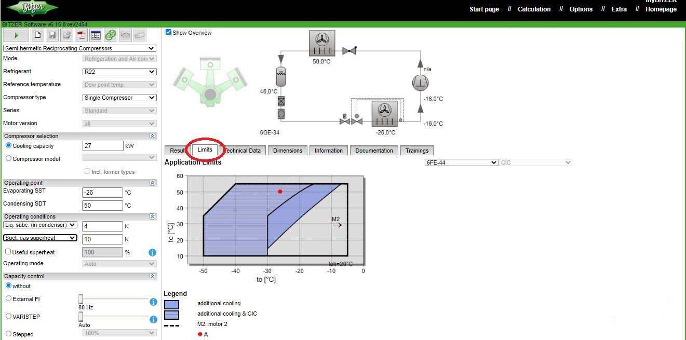Click the Cooling capacity 27 kW field
Screen dimensions: 686x340
103,146
